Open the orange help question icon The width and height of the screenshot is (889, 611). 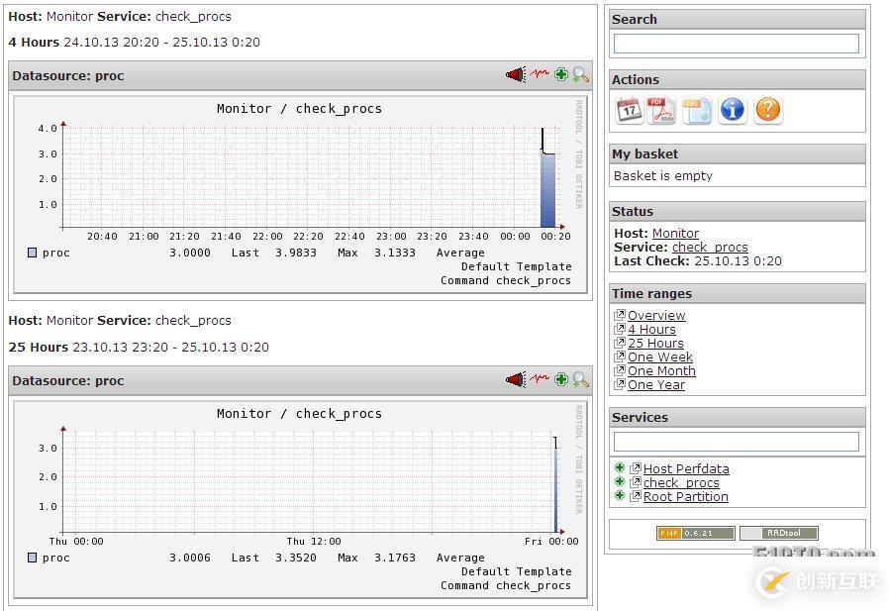click(x=767, y=110)
